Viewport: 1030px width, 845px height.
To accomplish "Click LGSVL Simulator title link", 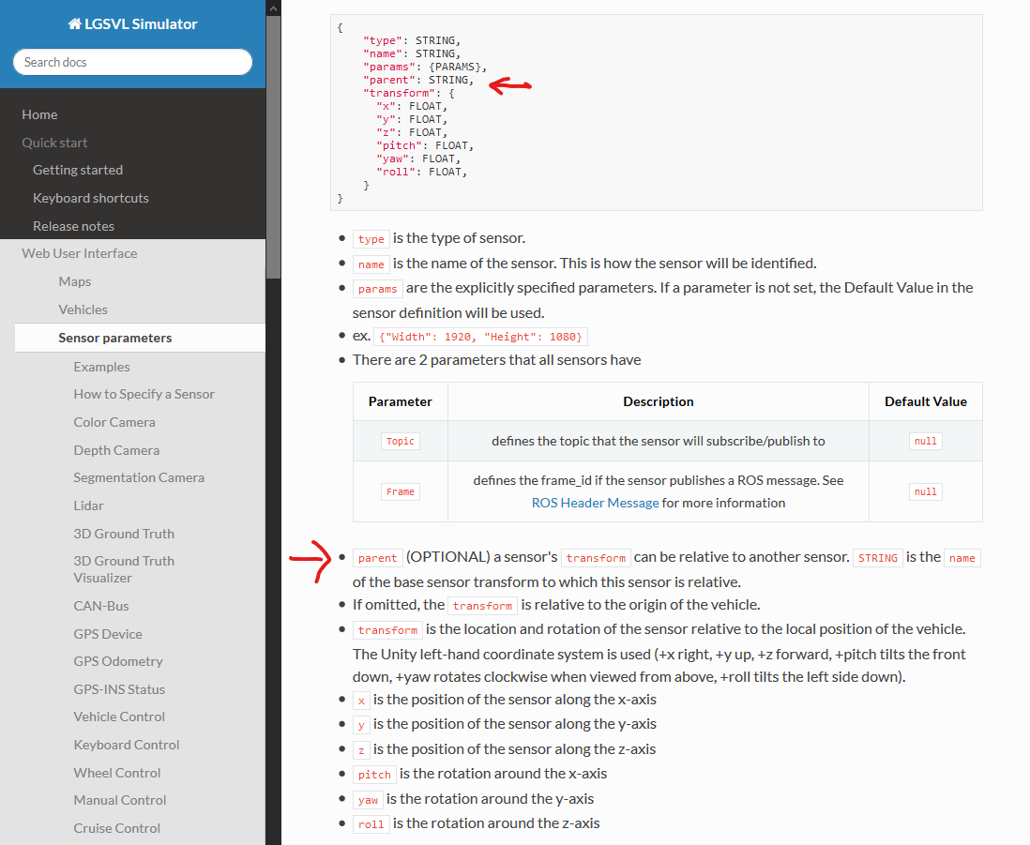I will pos(141,24).
